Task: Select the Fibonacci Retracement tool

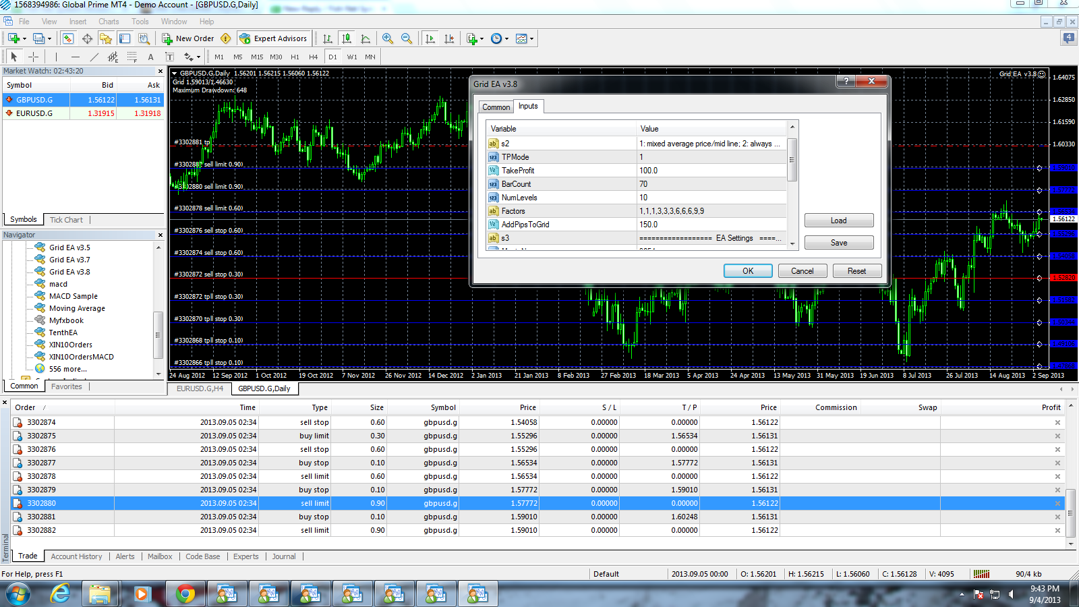Action: pyautogui.click(x=132, y=57)
